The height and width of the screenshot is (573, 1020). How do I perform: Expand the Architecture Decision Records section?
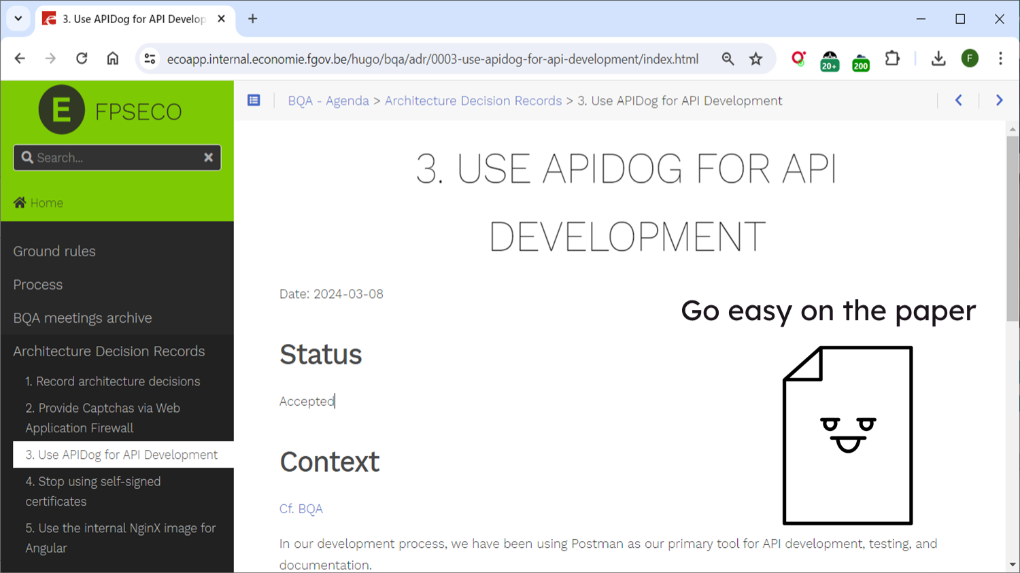pos(109,351)
